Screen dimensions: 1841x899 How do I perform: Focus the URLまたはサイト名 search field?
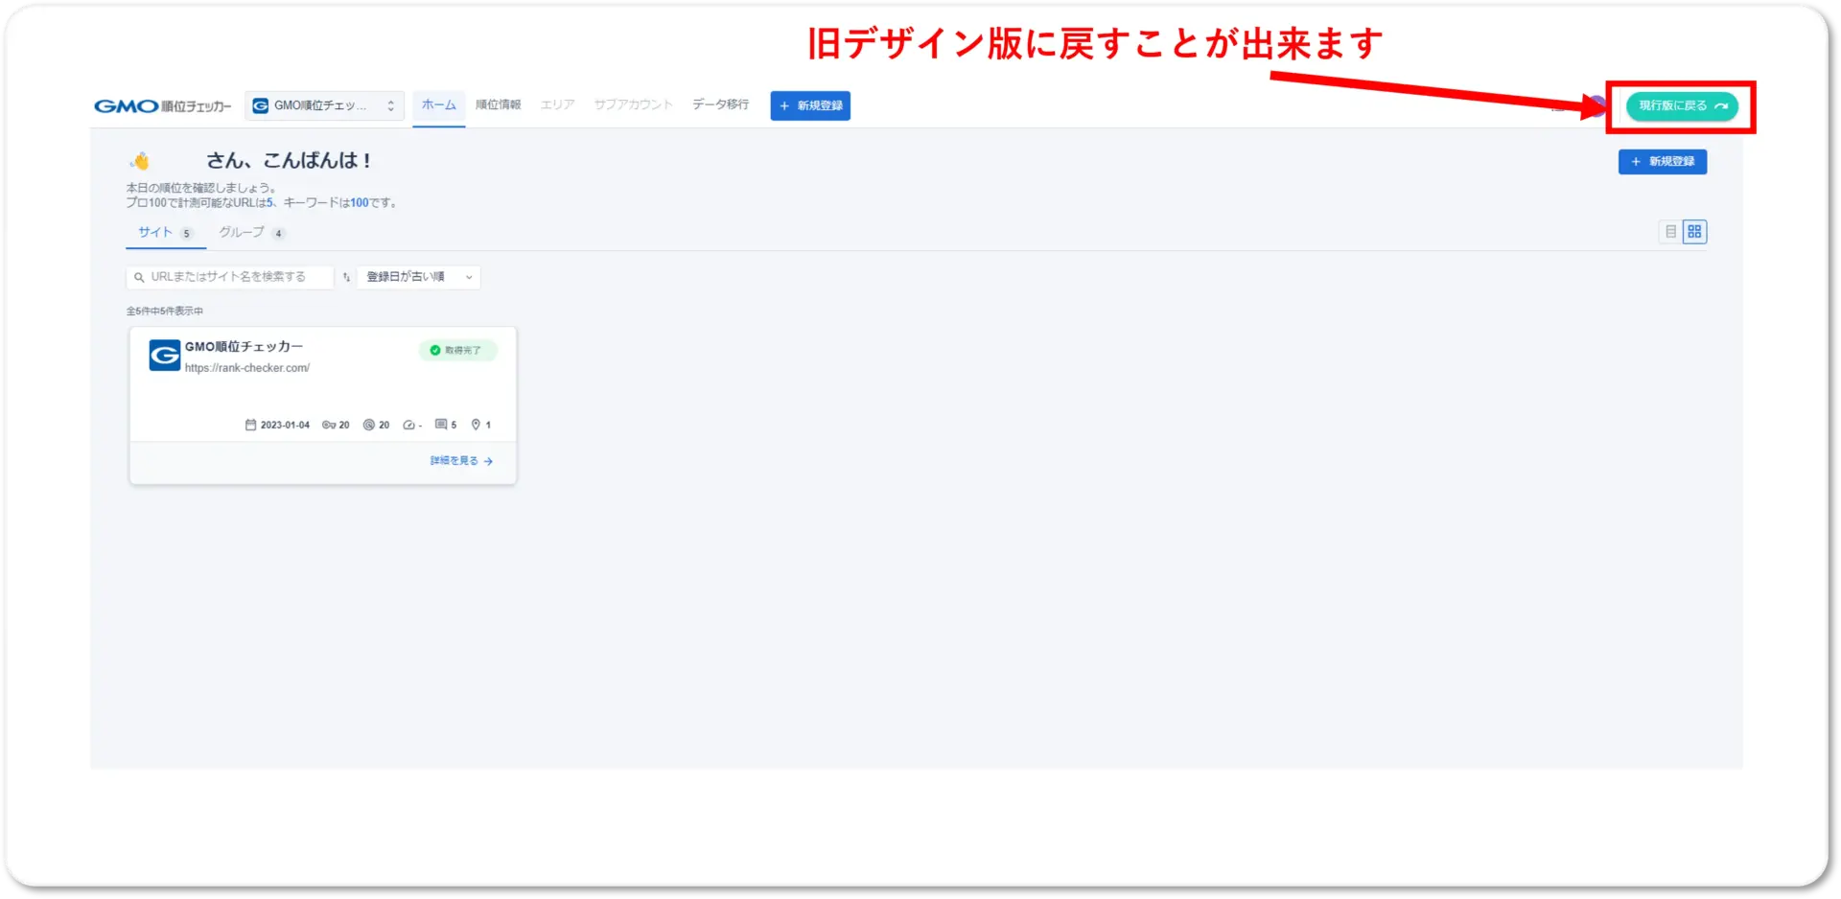tap(230, 277)
